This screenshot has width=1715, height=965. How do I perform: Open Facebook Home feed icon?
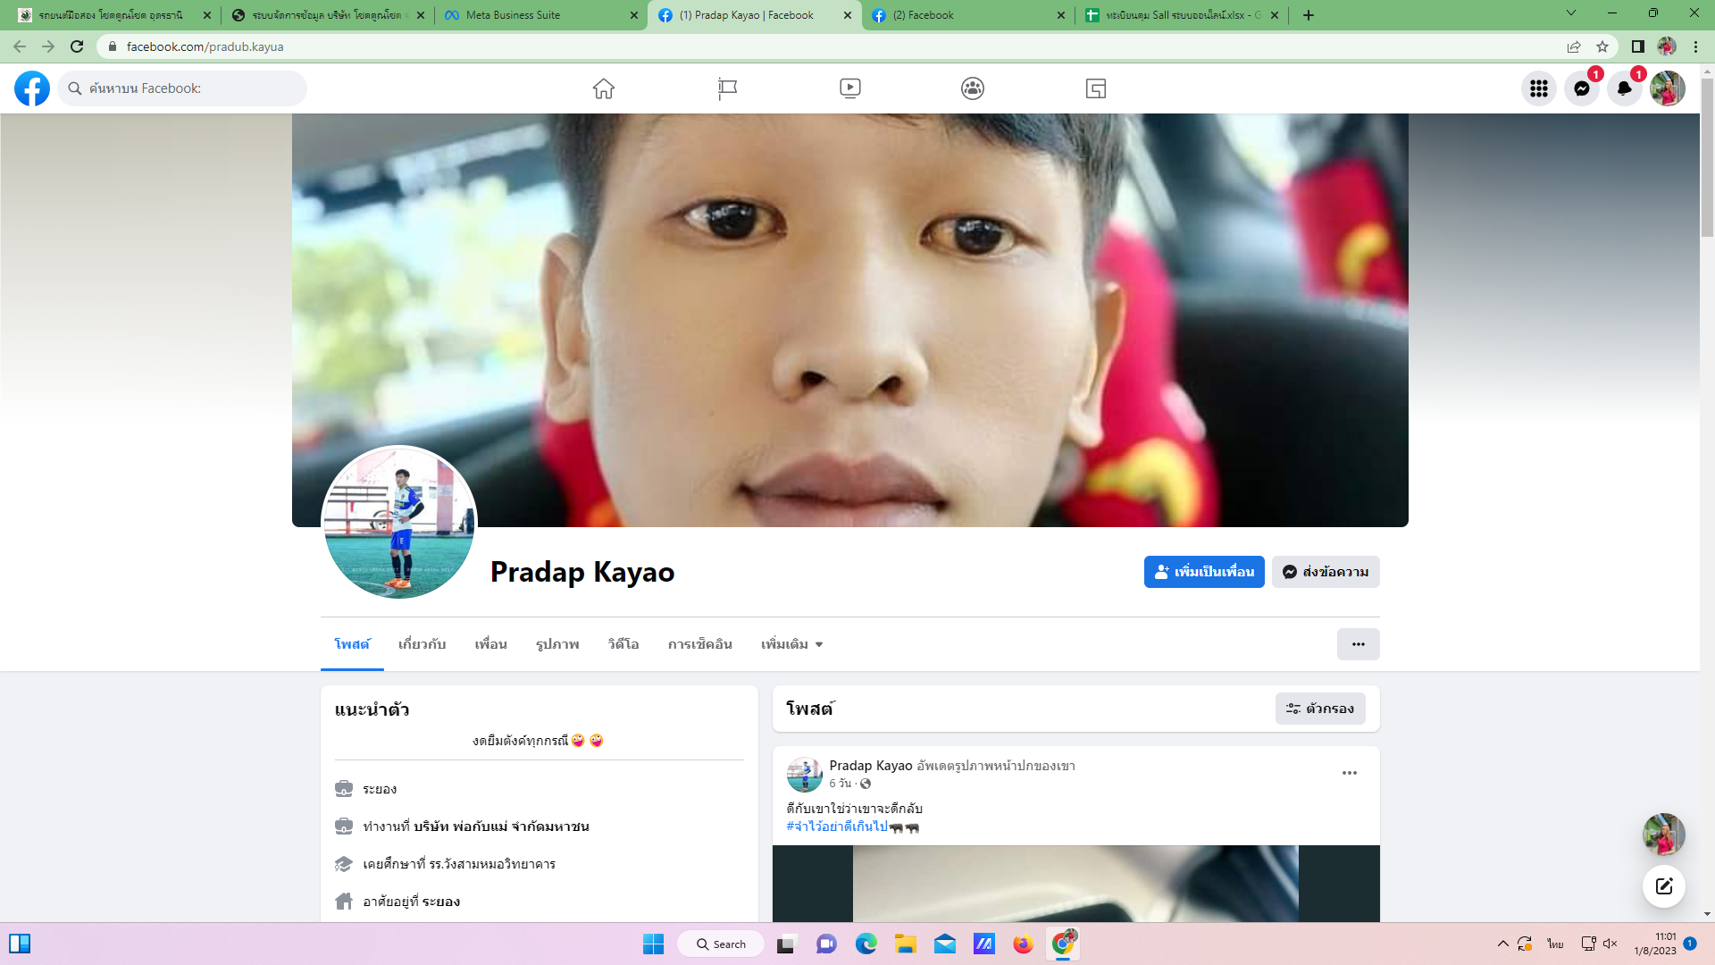tap(604, 88)
